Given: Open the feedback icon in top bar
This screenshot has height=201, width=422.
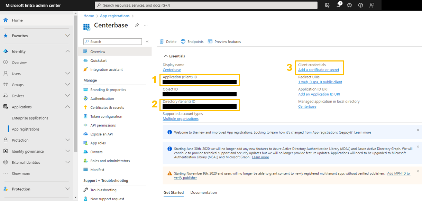Looking at the screenshot, I should (372, 5).
